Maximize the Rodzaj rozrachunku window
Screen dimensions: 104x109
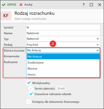91,5
